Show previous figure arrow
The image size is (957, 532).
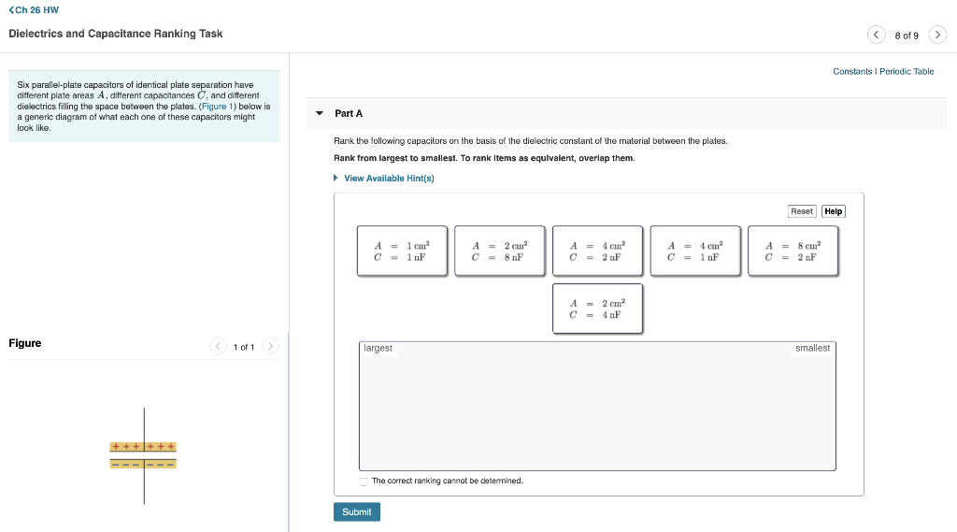pyautogui.click(x=218, y=346)
